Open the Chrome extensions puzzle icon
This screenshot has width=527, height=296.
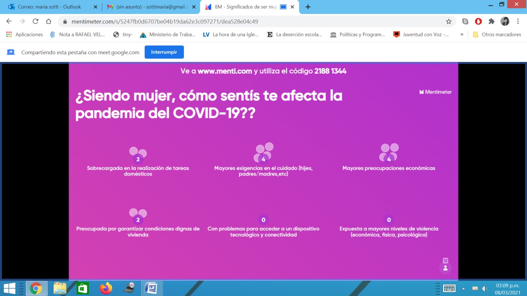tap(491, 21)
